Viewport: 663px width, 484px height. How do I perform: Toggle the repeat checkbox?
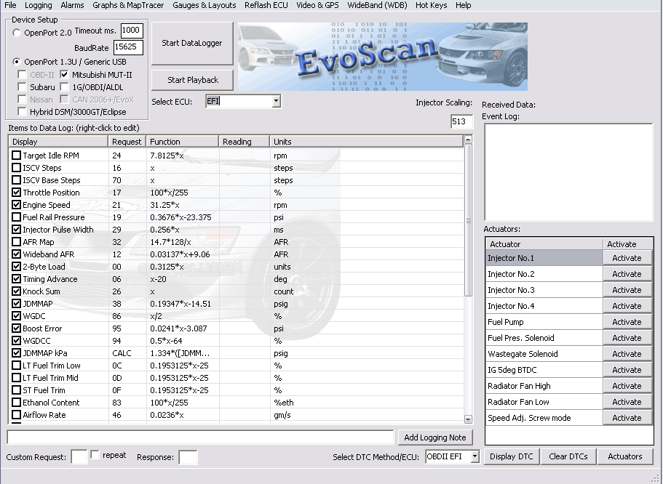(95, 455)
